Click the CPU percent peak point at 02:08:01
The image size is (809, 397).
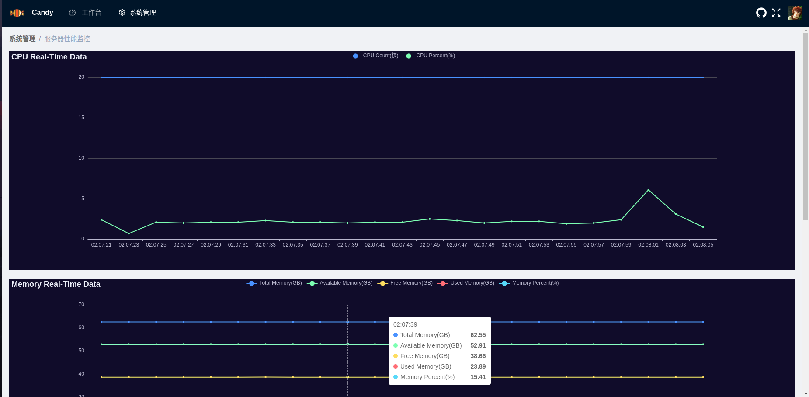tap(648, 190)
